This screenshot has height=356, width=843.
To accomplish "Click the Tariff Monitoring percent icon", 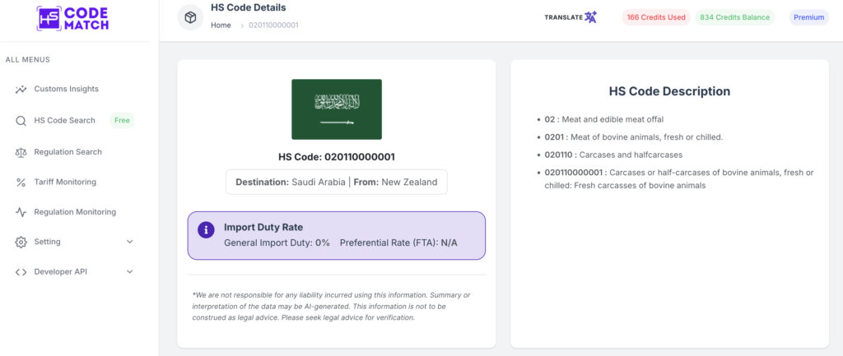I will [x=21, y=182].
